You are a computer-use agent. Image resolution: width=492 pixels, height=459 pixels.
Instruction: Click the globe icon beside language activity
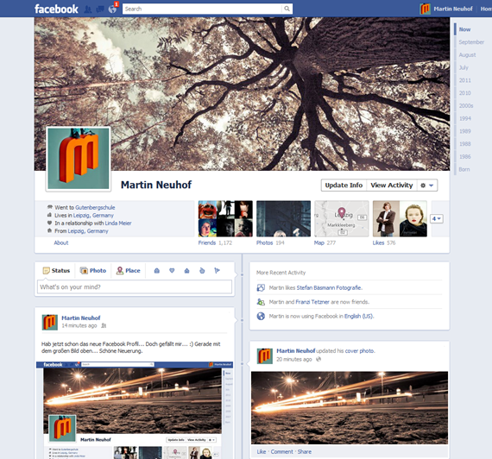261,316
